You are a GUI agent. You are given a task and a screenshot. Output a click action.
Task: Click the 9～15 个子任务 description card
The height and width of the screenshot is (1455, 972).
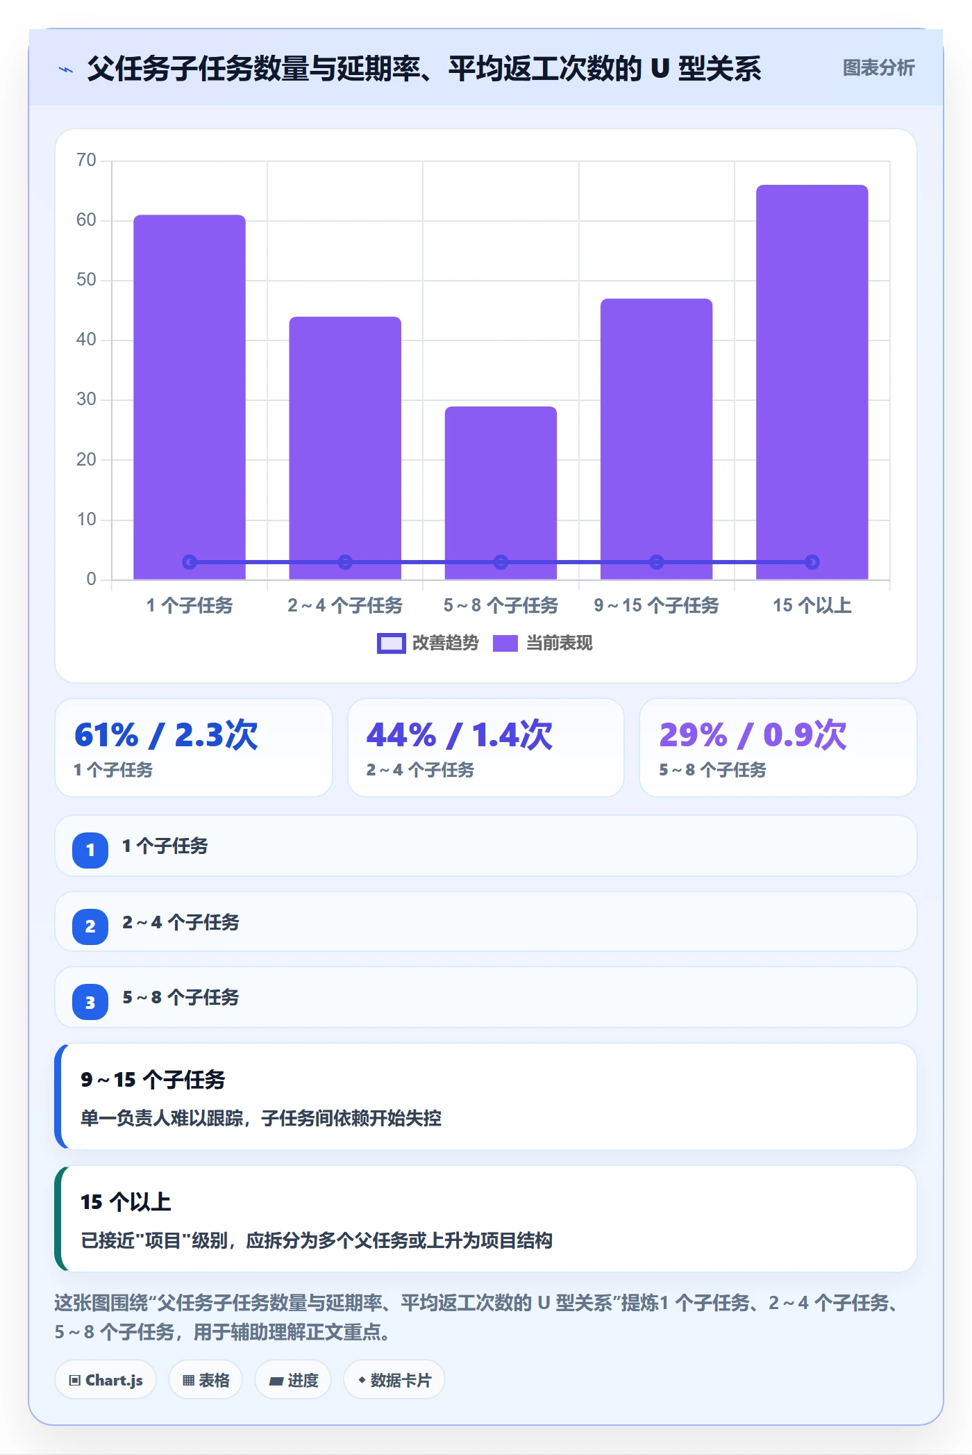tap(486, 1096)
